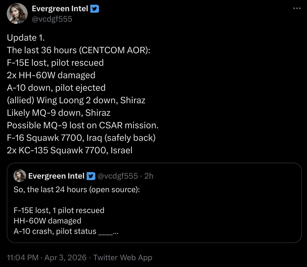Click the Apr 3, 2026 date

click(65, 258)
